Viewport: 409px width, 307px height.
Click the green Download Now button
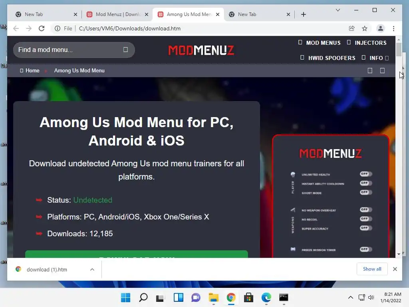tap(137, 254)
